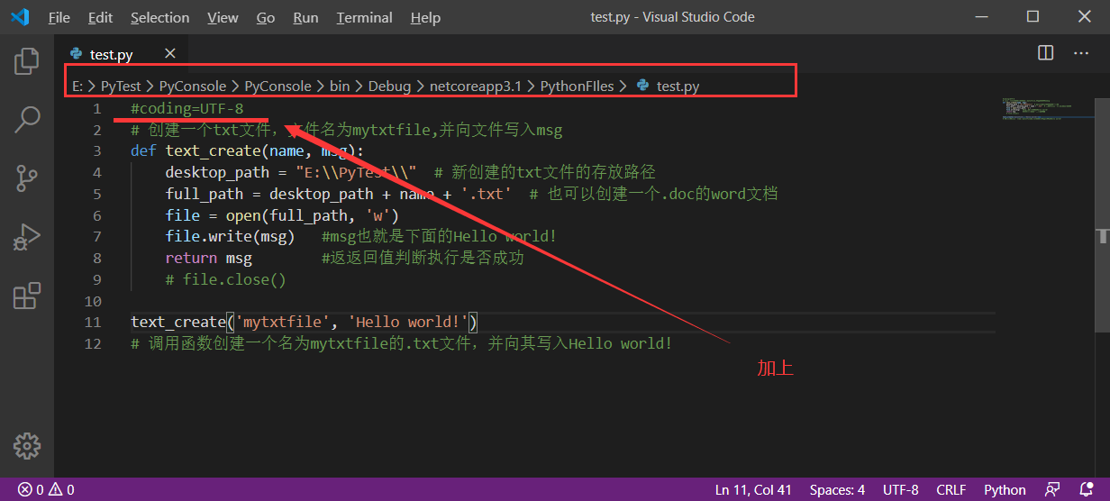Open the Run menu
1110x501 pixels.
[305, 17]
